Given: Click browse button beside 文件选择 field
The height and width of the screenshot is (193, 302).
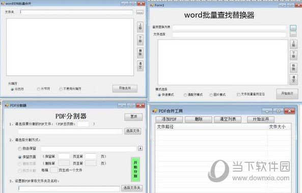Looking at the screenshot, I should click(293, 34).
